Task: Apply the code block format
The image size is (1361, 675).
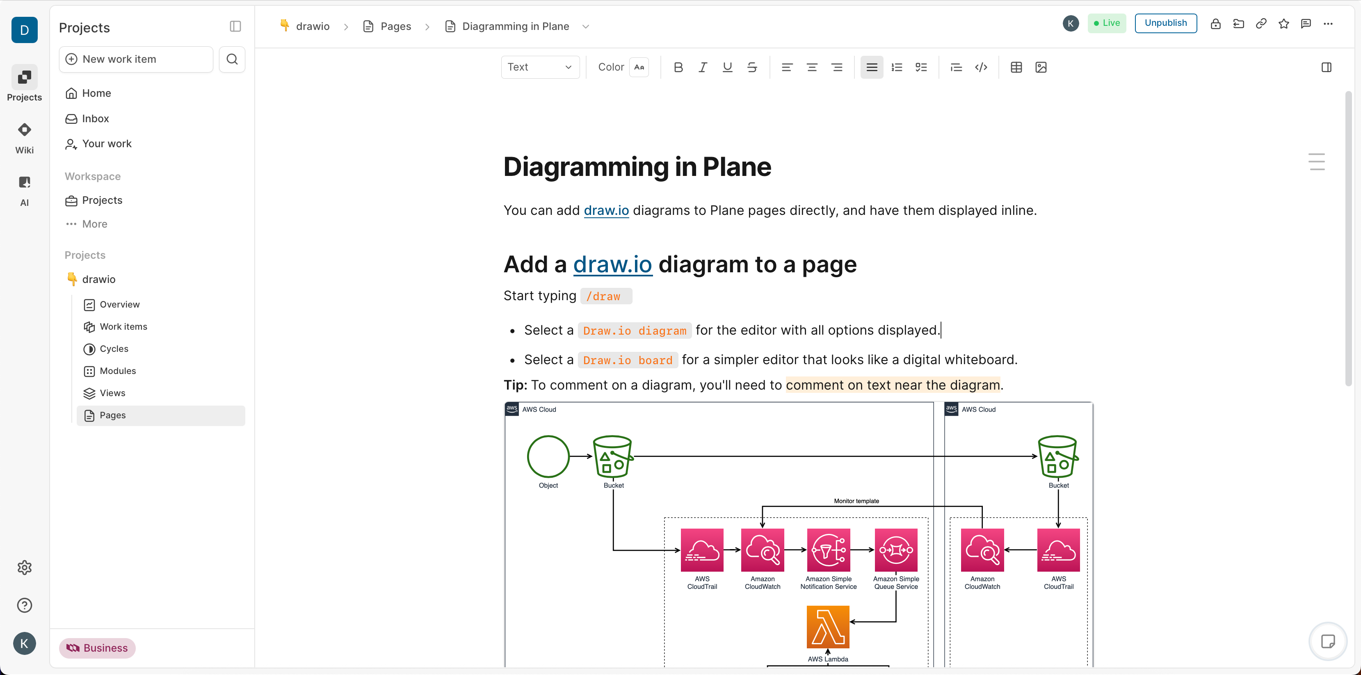Action: click(981, 67)
